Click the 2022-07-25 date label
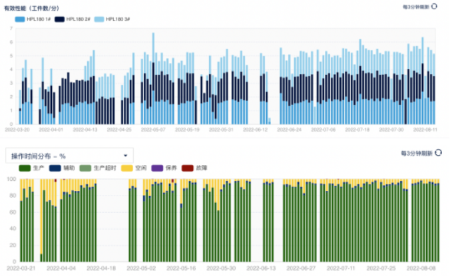Viewport: 452px width, 276px height. point(381,268)
